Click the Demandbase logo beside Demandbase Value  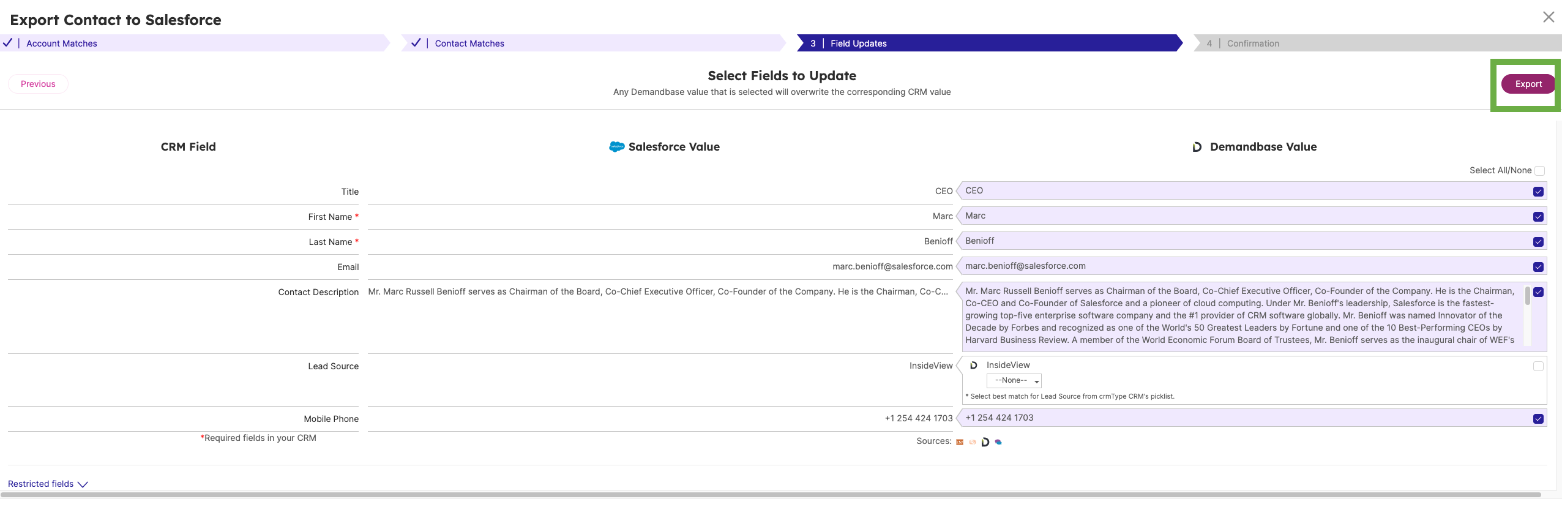[x=1197, y=147]
